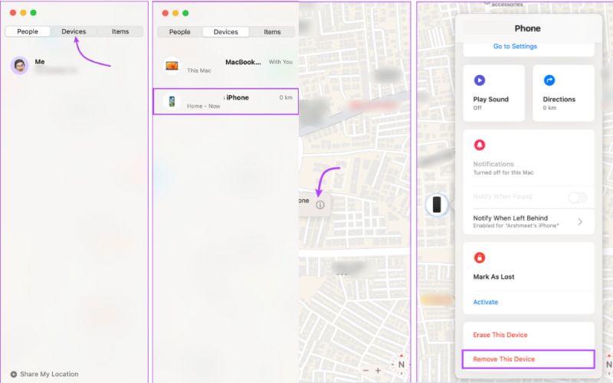This screenshot has width=613, height=383.
Task: Click the red Notifications bell icon
Action: [480, 145]
